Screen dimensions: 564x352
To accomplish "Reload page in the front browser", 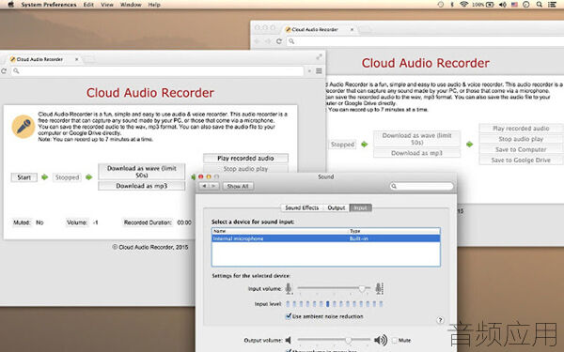I will point(4,71).
